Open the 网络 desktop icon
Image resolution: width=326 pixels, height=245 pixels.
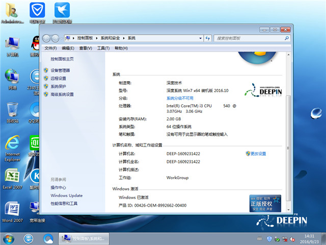click(12, 79)
